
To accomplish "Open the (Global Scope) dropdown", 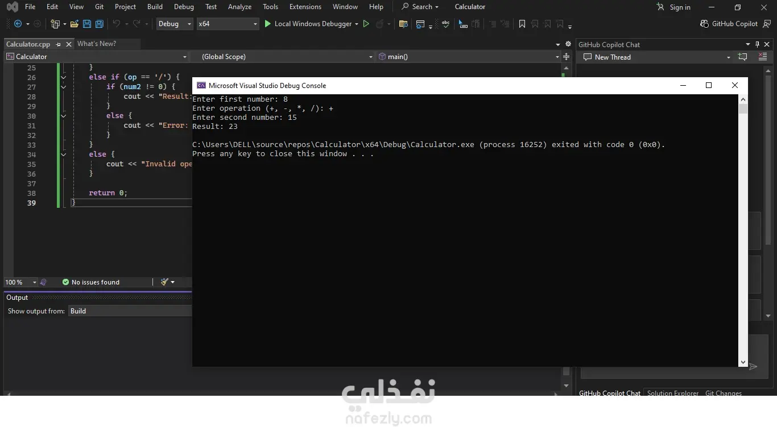I will tap(282, 57).
